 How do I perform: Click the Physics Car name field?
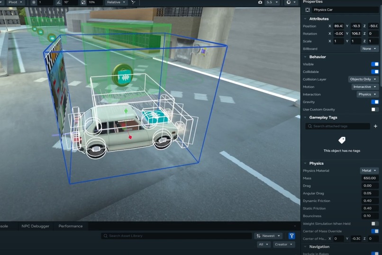point(345,10)
